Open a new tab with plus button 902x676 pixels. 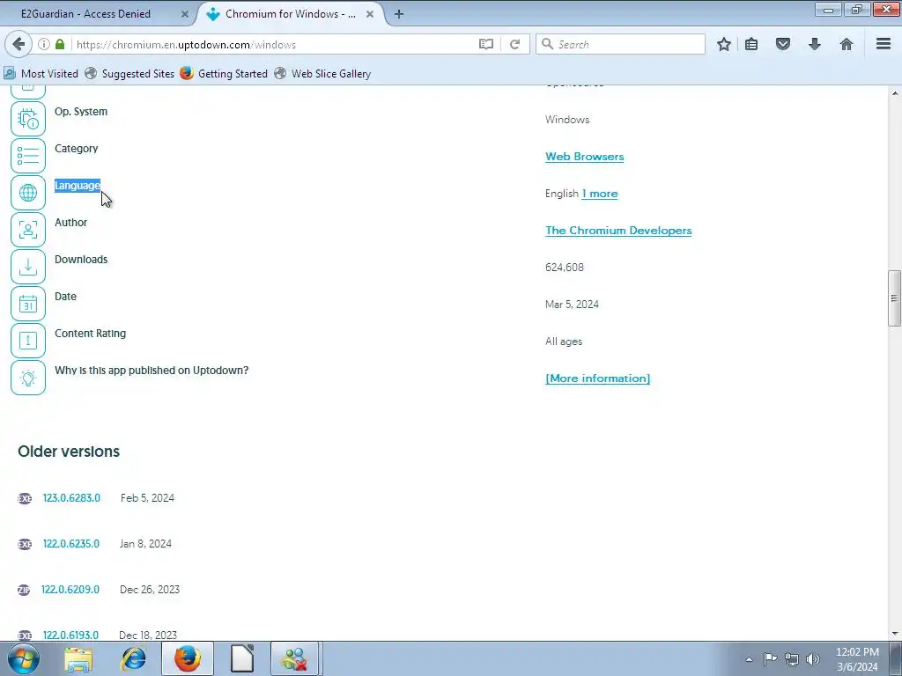pyautogui.click(x=399, y=14)
